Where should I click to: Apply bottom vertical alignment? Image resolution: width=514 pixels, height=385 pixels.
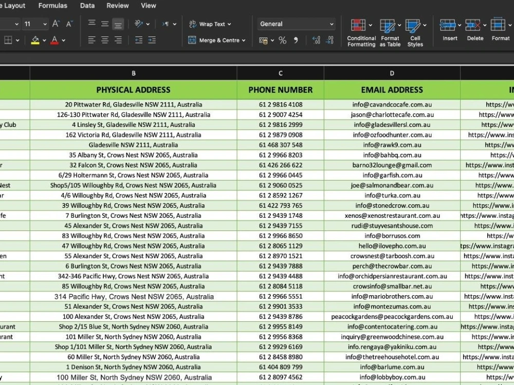[118, 24]
